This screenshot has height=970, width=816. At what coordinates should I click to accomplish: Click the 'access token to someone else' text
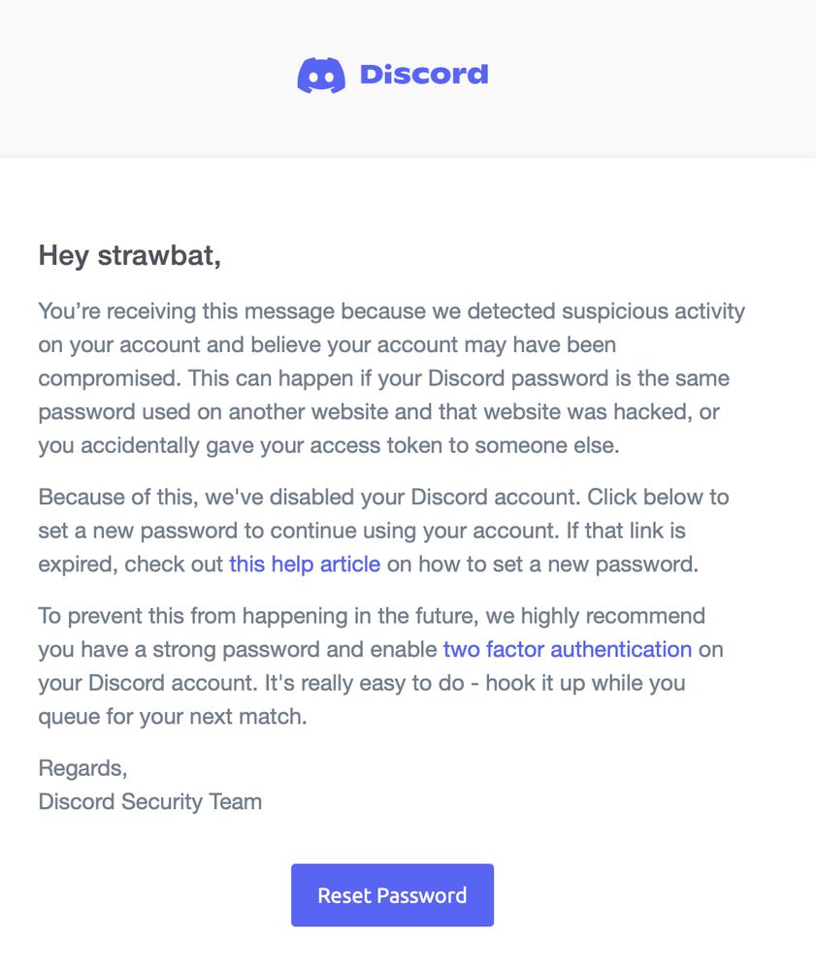pyautogui.click(x=465, y=445)
